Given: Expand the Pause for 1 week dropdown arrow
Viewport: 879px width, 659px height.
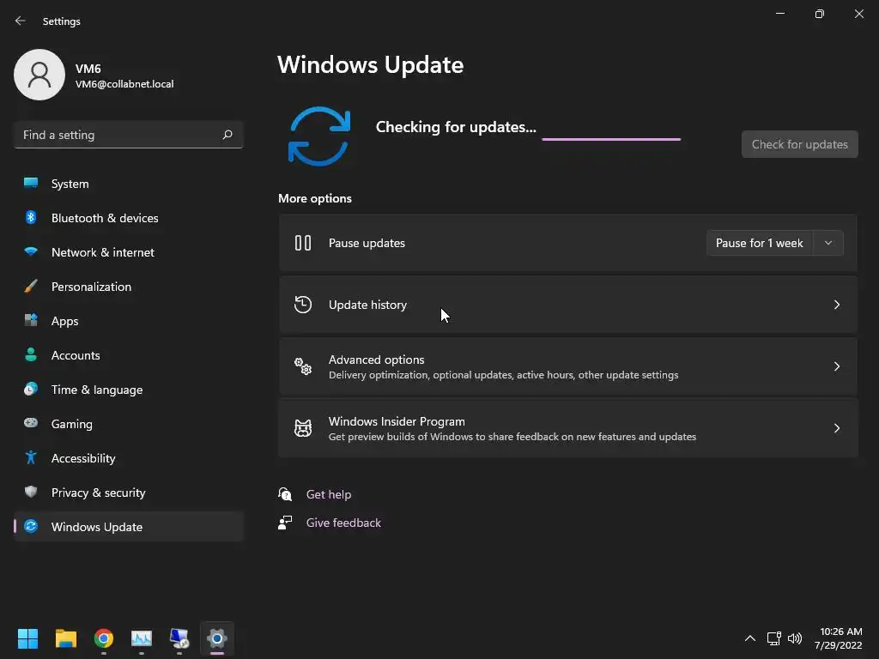Looking at the screenshot, I should point(828,243).
